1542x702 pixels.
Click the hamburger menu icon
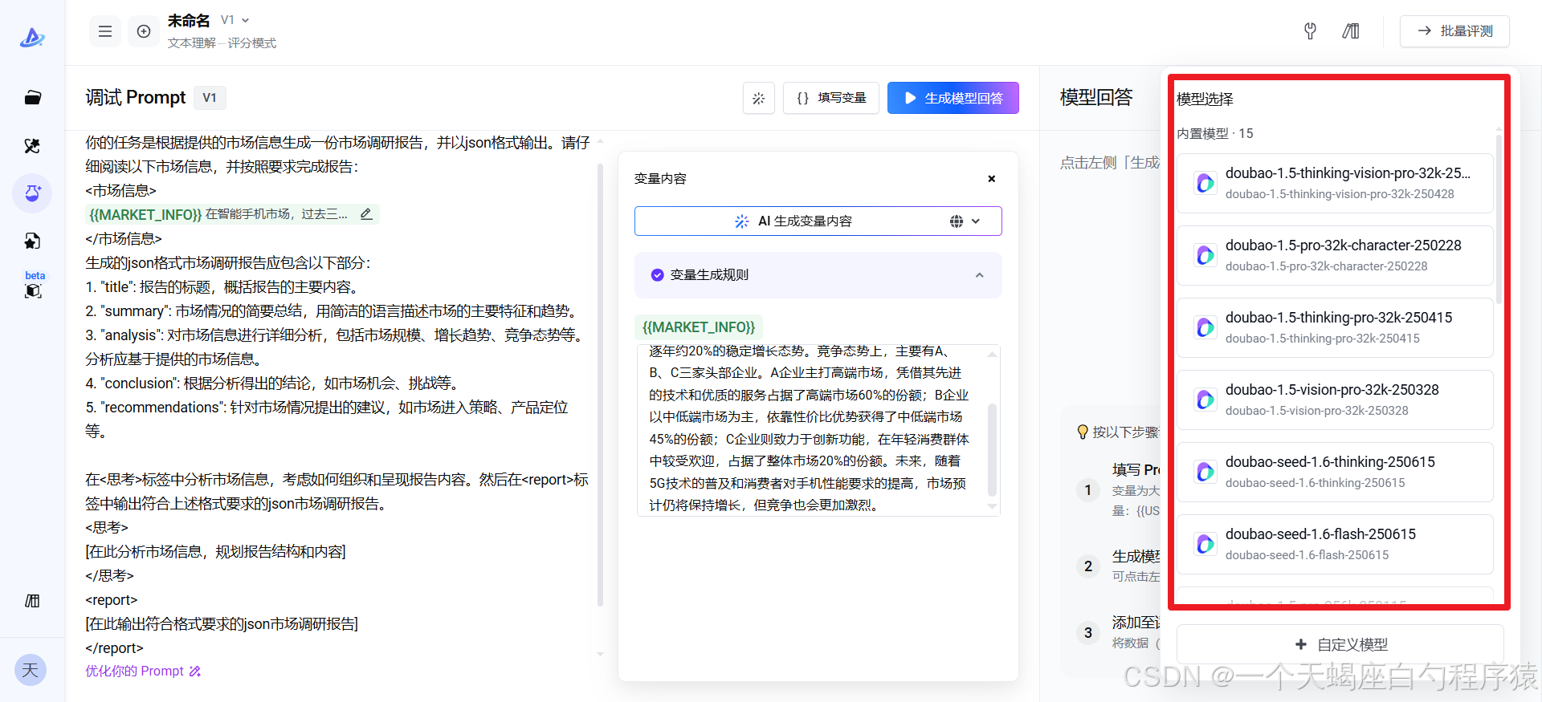click(105, 31)
